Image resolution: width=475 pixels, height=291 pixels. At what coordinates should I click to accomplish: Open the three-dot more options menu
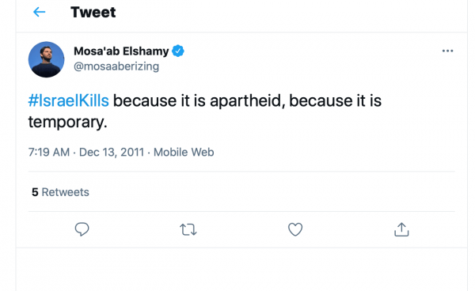click(447, 51)
